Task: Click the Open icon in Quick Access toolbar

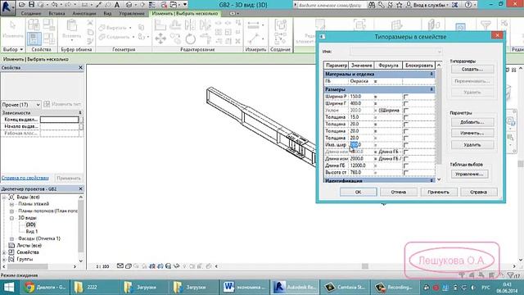Action: coord(22,5)
